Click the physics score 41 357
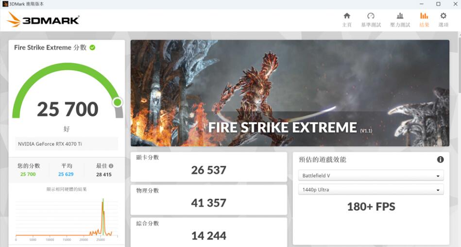 pos(209,203)
